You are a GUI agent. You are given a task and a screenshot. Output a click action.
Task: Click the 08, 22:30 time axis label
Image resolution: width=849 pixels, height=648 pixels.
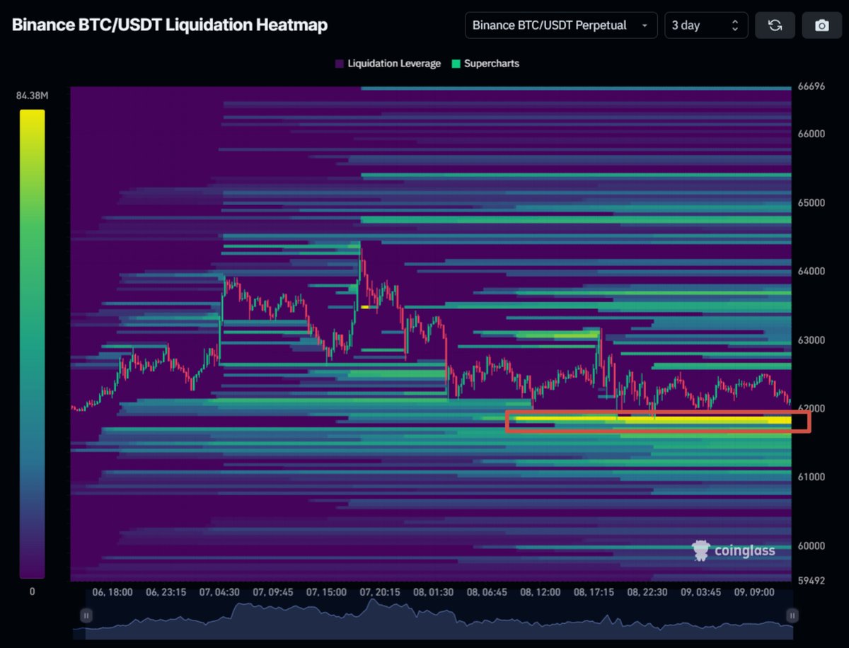click(x=646, y=592)
